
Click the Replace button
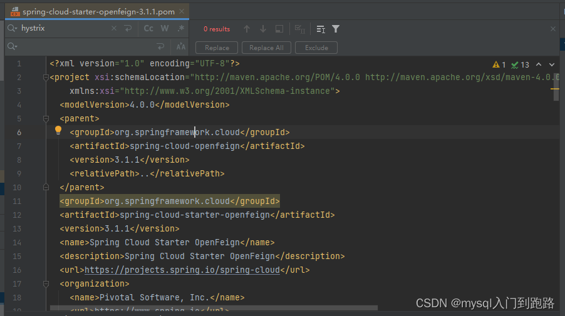pos(217,48)
